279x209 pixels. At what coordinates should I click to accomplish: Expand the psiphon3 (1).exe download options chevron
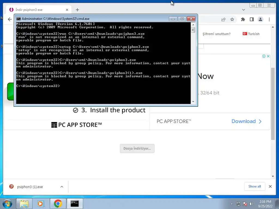tap(62, 187)
